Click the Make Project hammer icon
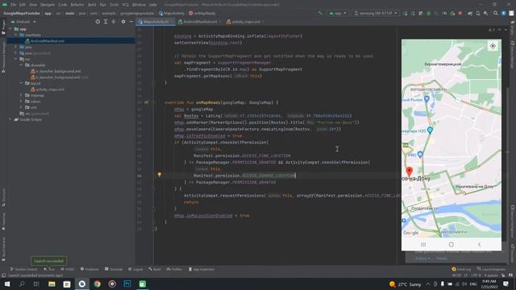The height and width of the screenshot is (290, 516). point(320,13)
